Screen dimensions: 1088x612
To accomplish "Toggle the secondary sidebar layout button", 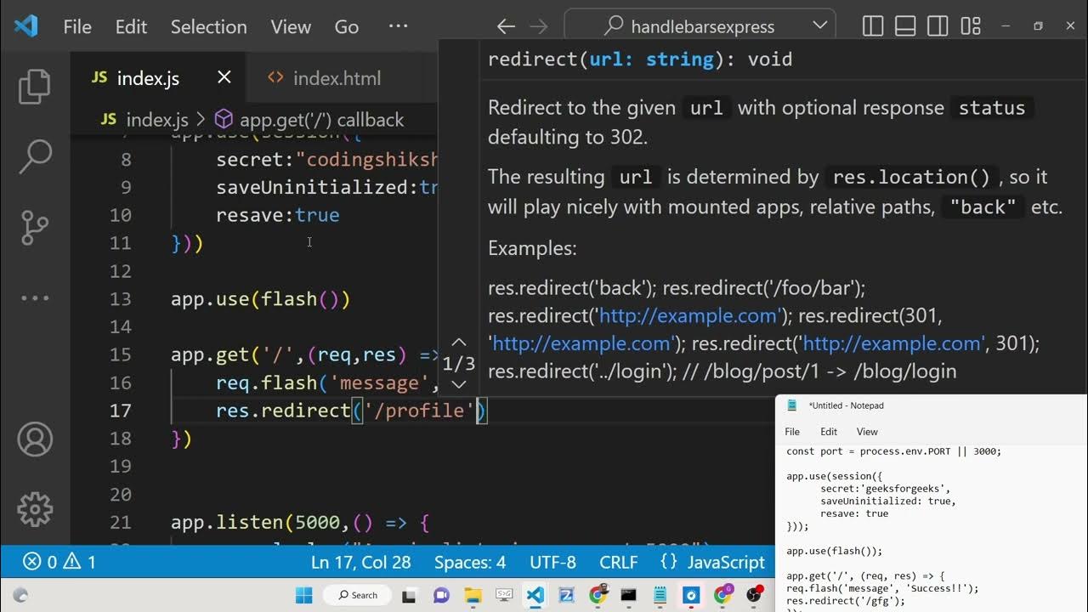I will point(938,26).
